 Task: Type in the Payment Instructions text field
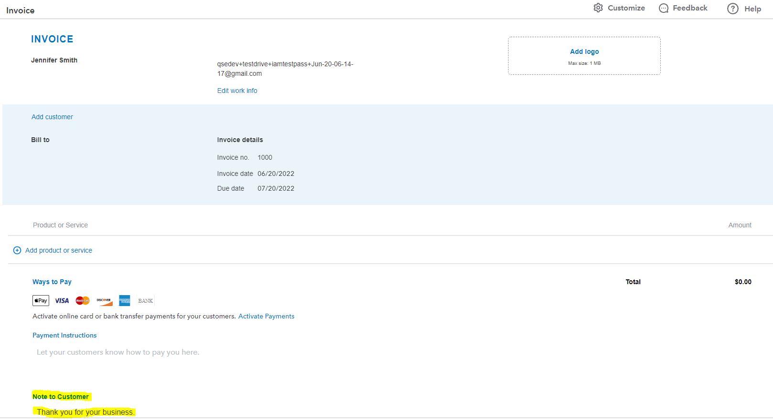point(118,352)
